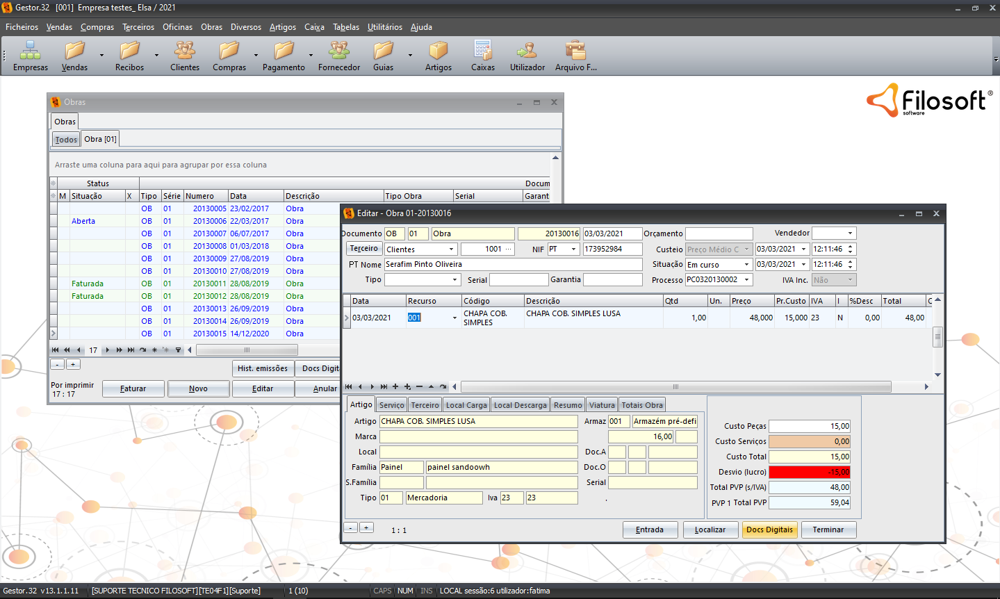Click the red Desvio (lucro) field
1000x599 pixels.
pyautogui.click(x=810, y=472)
